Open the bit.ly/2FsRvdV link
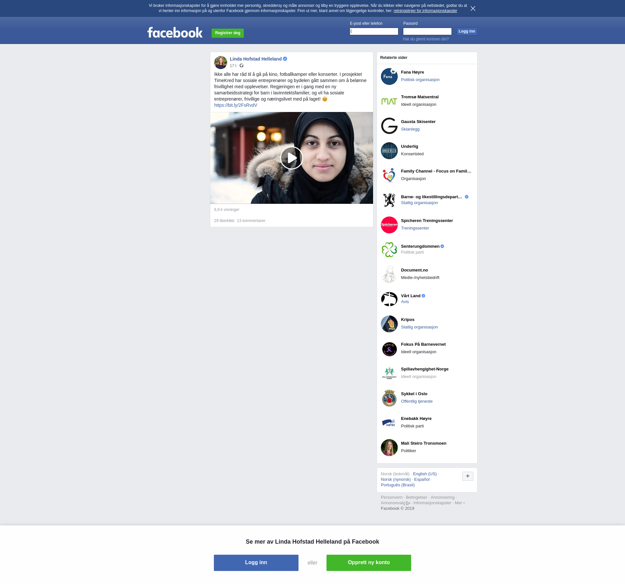Screen dimensions: 625x584 236,105
